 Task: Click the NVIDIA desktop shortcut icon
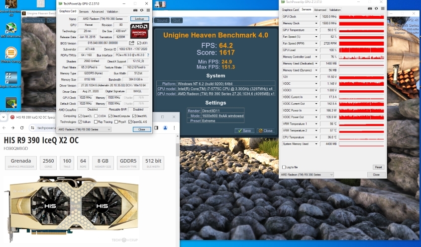click(11, 103)
